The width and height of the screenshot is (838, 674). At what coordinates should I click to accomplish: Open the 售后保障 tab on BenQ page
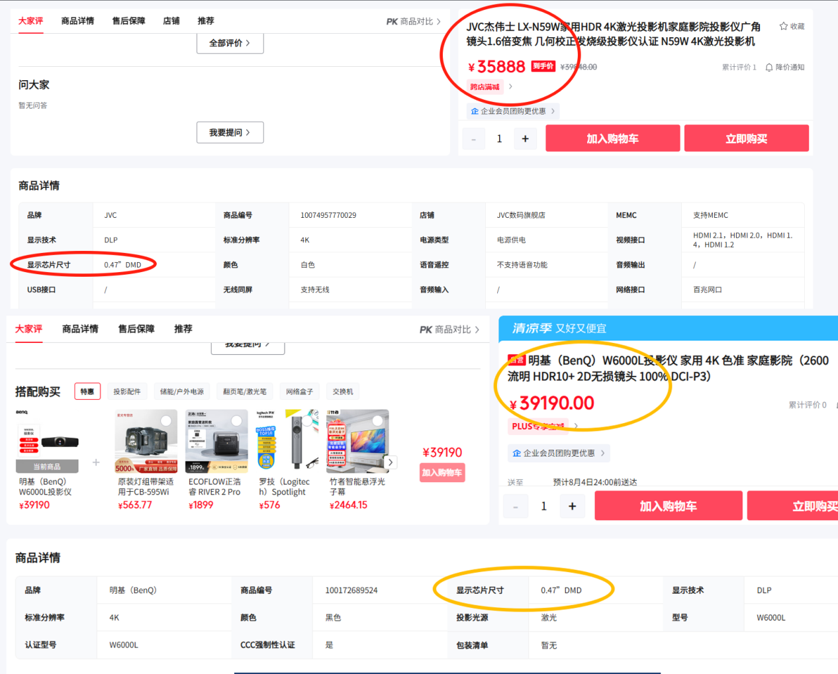(136, 329)
